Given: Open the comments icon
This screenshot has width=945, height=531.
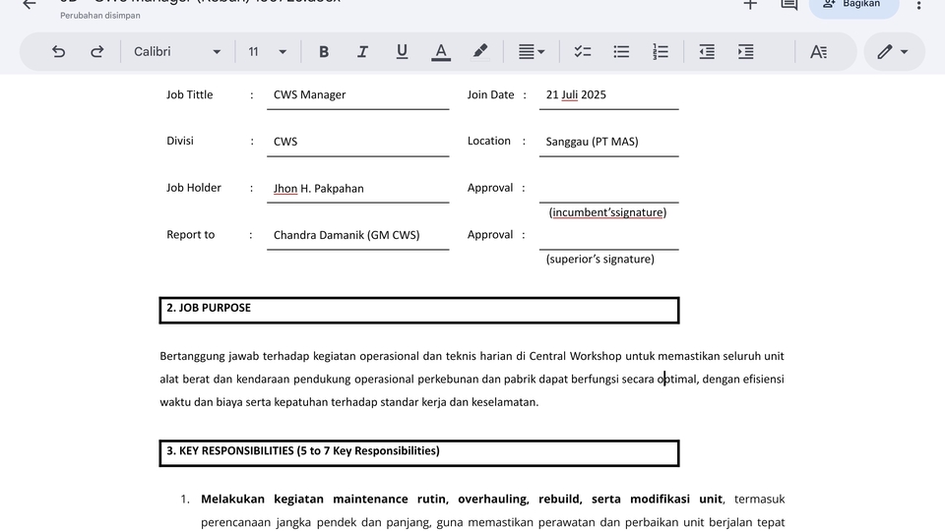Looking at the screenshot, I should pyautogui.click(x=789, y=5).
